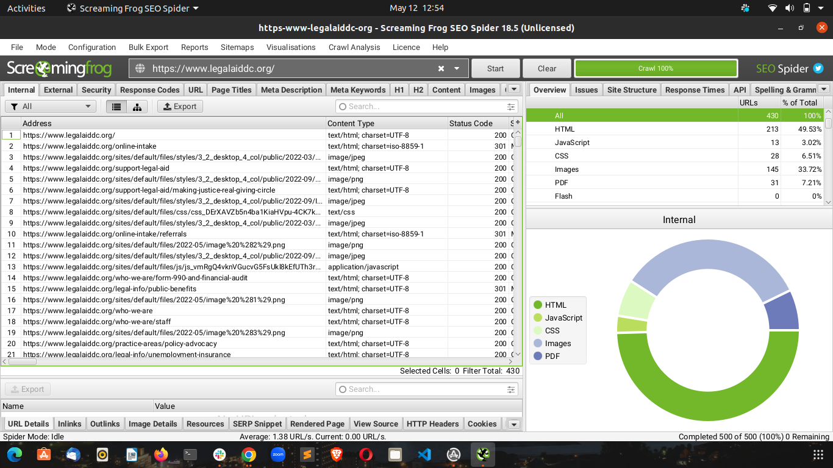Open filter options in lower search bar
The width and height of the screenshot is (833, 468).
point(511,389)
